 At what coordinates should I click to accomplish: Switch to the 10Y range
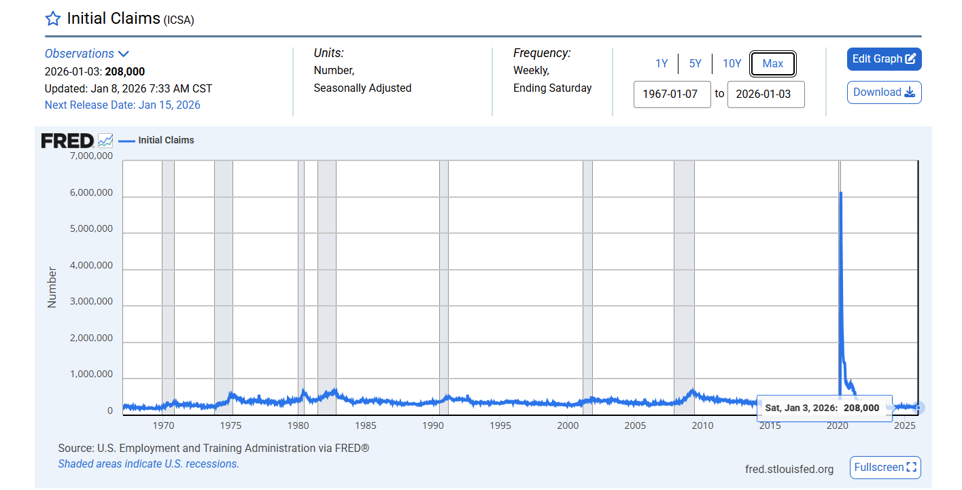[732, 63]
